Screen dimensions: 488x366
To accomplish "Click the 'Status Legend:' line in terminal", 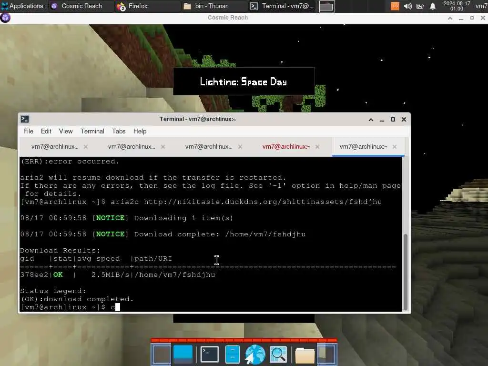I will (53, 291).
